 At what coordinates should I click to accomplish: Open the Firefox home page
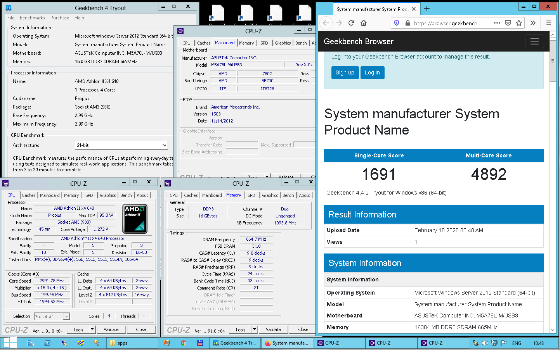364,23
